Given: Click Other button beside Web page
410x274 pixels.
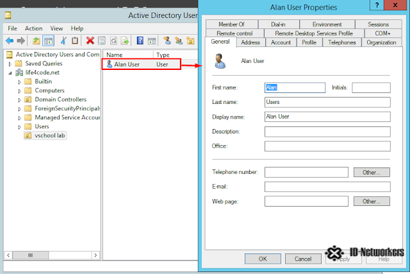Looking at the screenshot, I should [x=372, y=201].
